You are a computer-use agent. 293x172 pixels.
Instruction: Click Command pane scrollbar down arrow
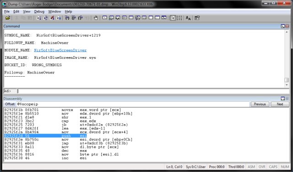pyautogui.click(x=287, y=85)
